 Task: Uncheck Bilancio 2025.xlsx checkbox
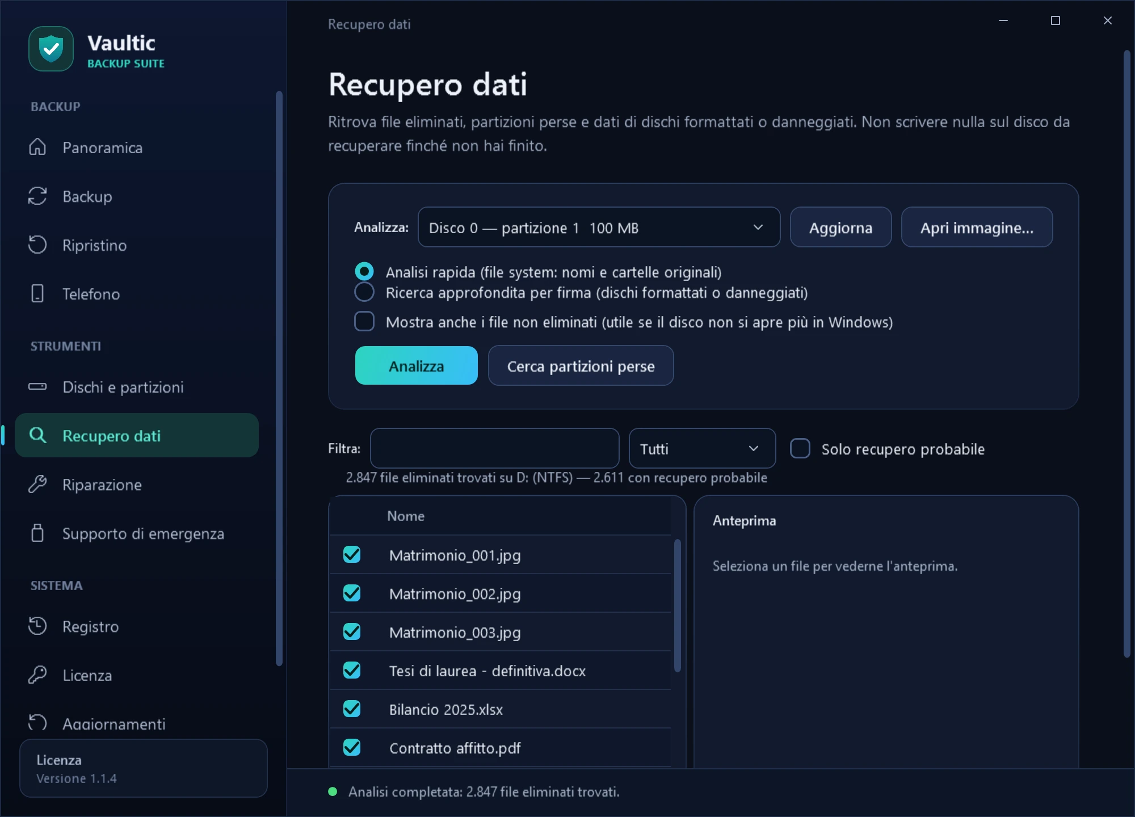click(x=352, y=709)
